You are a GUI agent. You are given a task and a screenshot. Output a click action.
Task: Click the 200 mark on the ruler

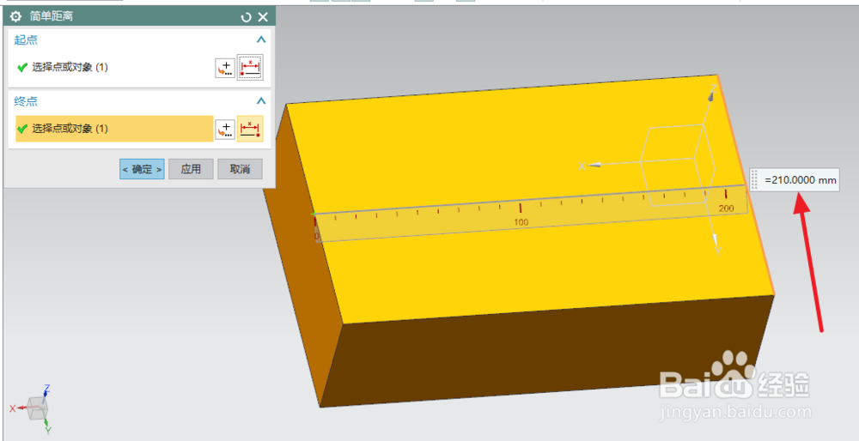click(727, 208)
